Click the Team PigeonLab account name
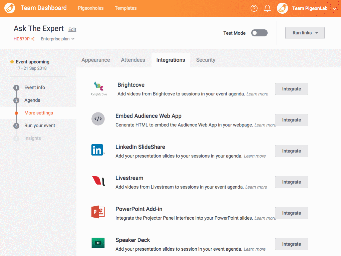The height and width of the screenshot is (256, 341). coord(310,8)
